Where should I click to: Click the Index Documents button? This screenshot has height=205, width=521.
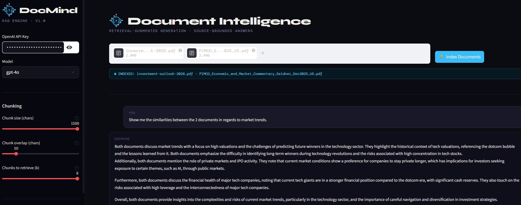(x=459, y=57)
